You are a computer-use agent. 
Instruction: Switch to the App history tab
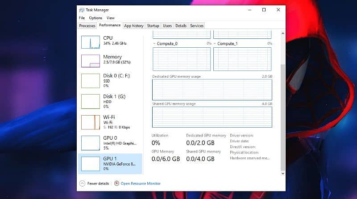pyautogui.click(x=134, y=26)
